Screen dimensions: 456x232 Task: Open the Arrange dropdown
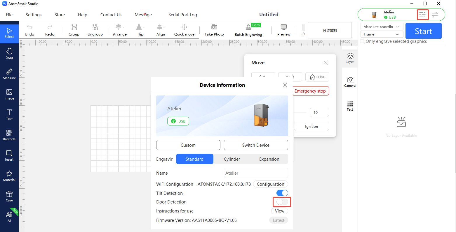(120, 30)
